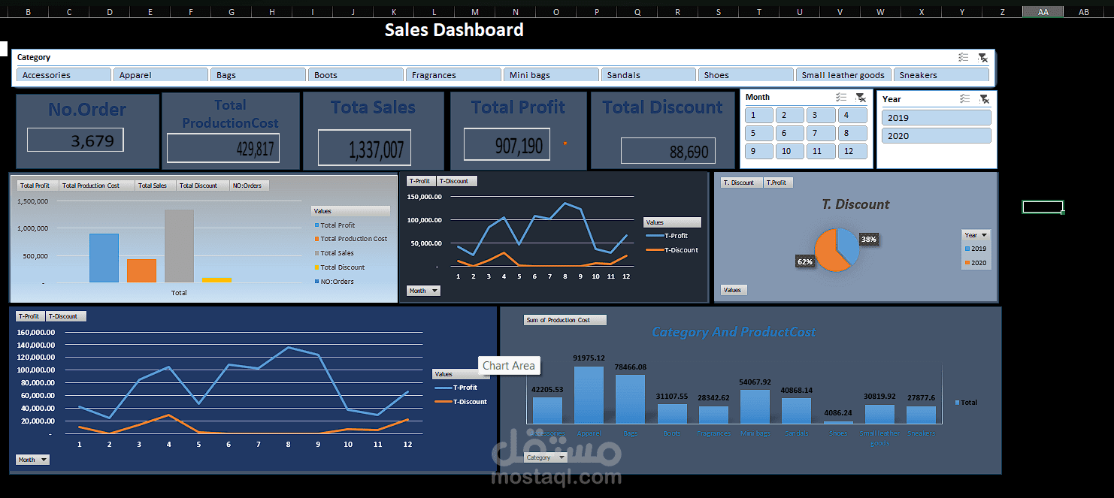The image size is (1114, 498).
Task: Click Total Profit field button on the column chart
Action: coord(38,186)
